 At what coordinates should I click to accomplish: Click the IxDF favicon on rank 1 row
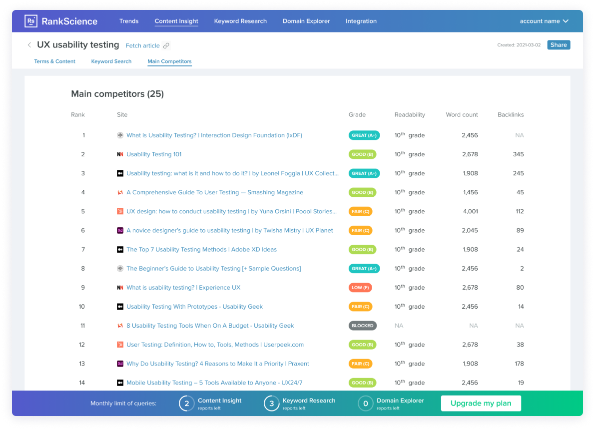point(119,135)
